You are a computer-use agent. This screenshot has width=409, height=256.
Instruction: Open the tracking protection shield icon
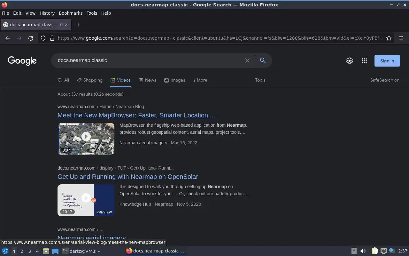coord(43,38)
